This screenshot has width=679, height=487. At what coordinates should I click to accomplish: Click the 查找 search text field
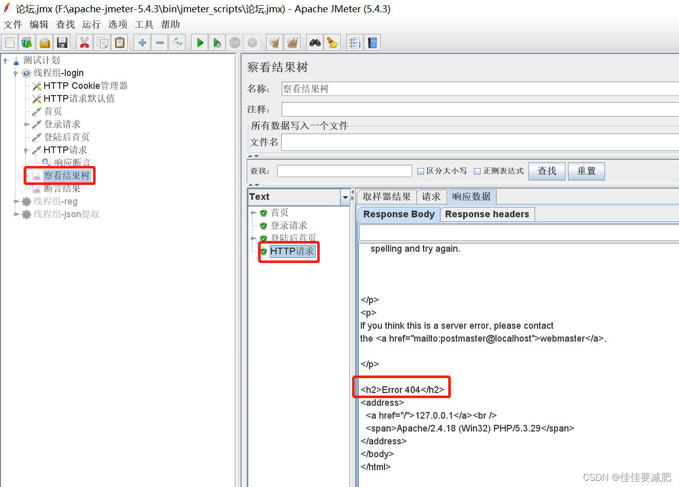[x=344, y=171]
